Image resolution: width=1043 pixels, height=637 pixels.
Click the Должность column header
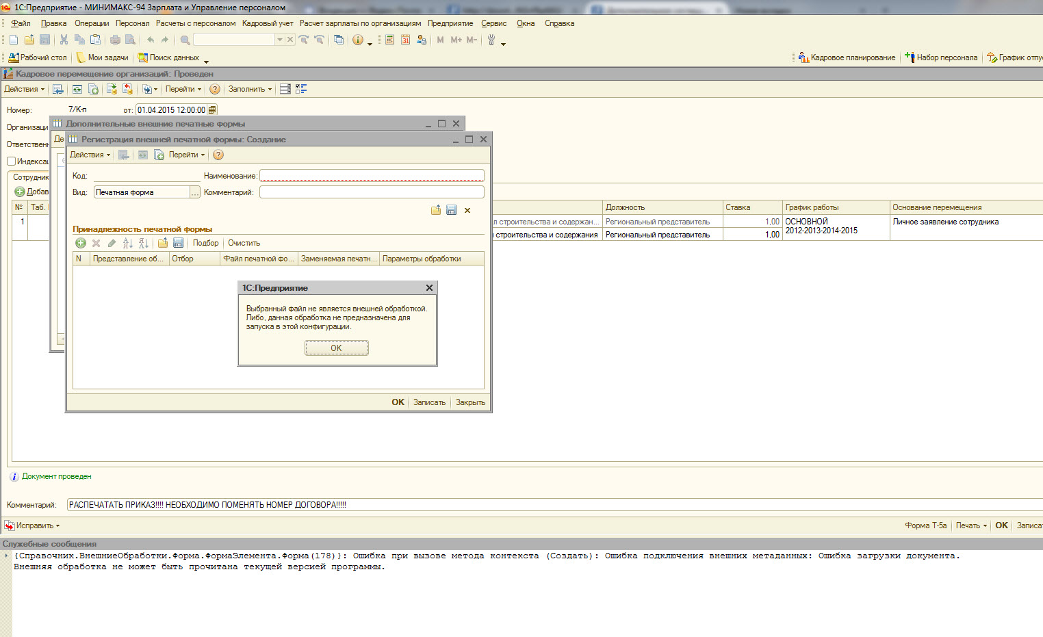662,207
